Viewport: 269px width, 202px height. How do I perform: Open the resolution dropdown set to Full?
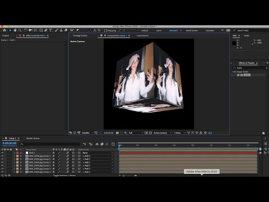[136, 133]
